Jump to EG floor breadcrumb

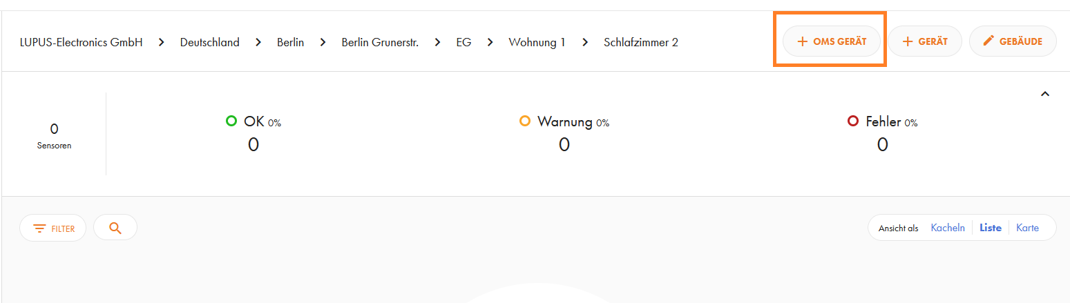click(464, 42)
